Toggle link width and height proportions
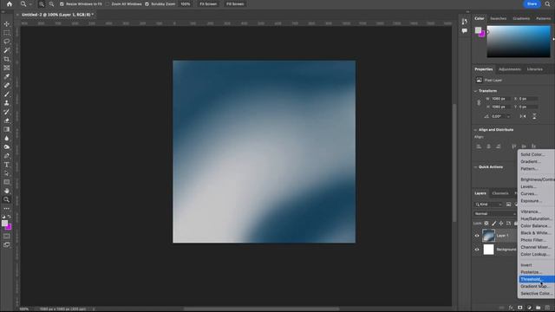 pyautogui.click(x=479, y=102)
